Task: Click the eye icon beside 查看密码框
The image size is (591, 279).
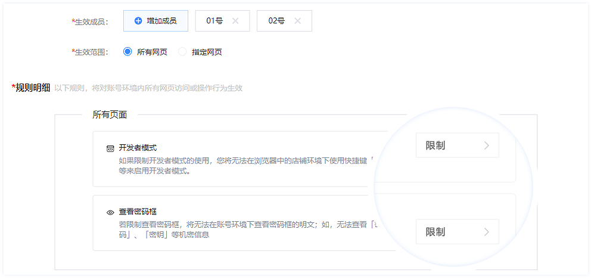Action: coord(110,212)
